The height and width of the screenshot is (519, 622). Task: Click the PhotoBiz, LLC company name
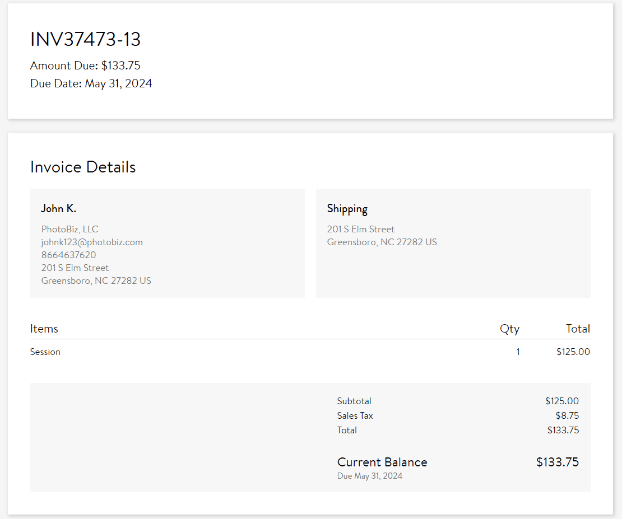(x=69, y=229)
